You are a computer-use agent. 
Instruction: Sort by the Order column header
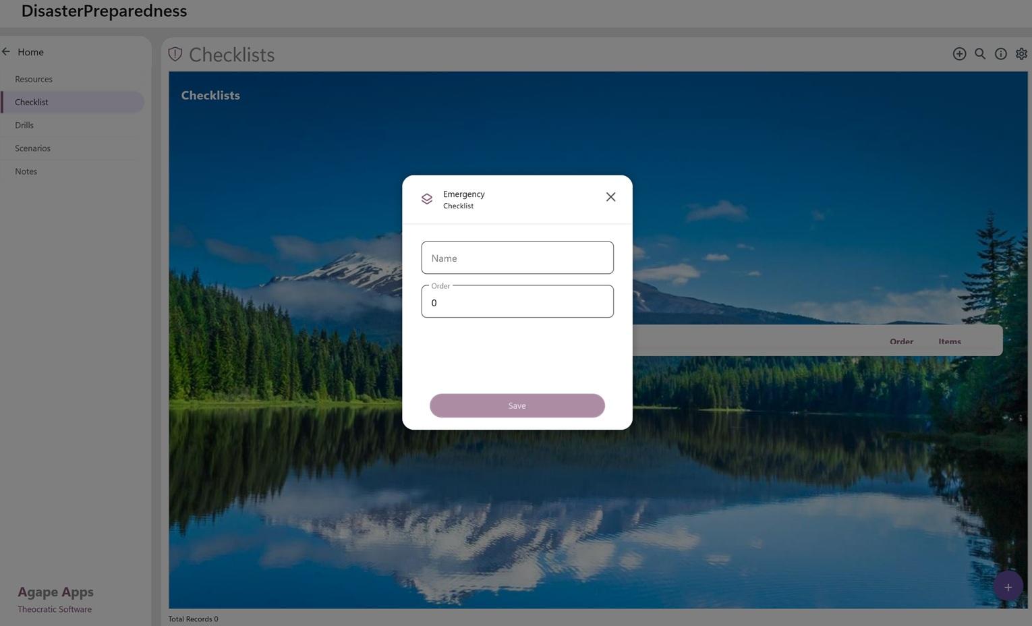point(901,341)
